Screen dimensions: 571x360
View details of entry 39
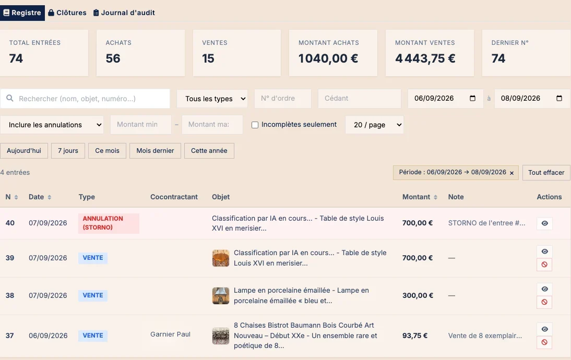544,251
